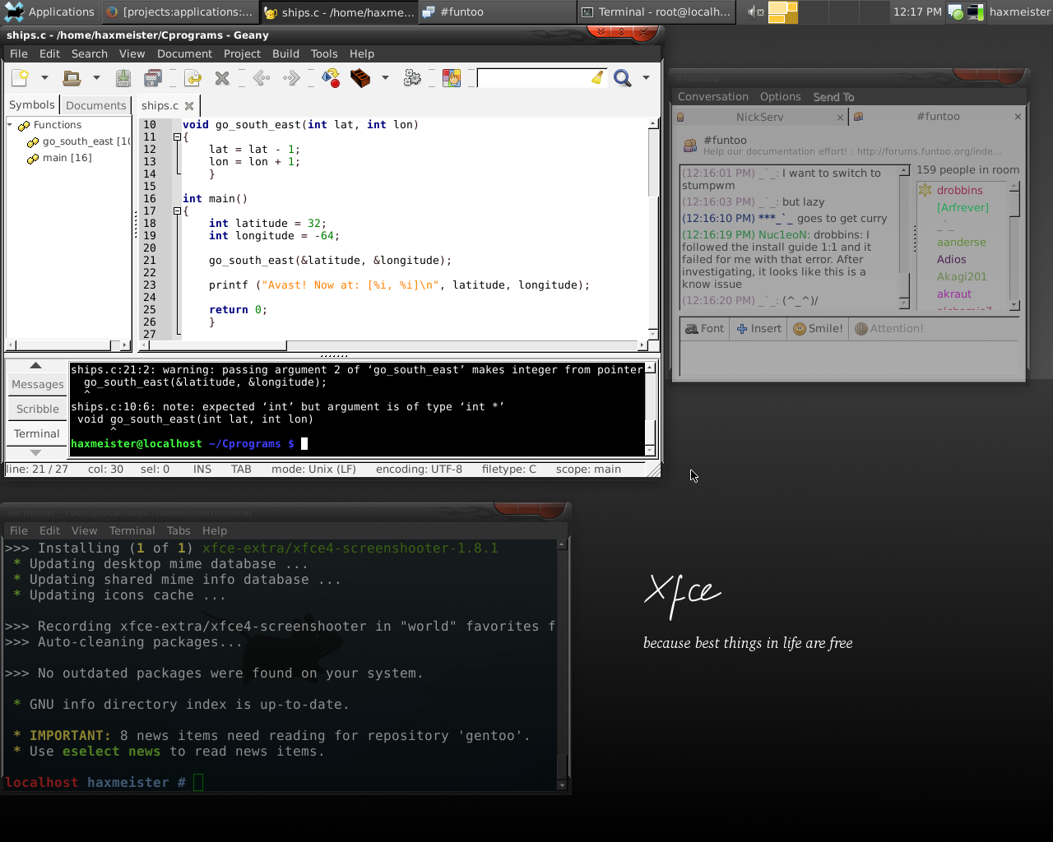Click the New file icon in Geany toolbar

pyautogui.click(x=21, y=78)
